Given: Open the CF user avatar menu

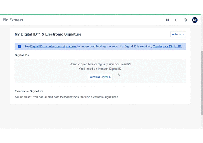Looking at the screenshot, I should [195, 20].
